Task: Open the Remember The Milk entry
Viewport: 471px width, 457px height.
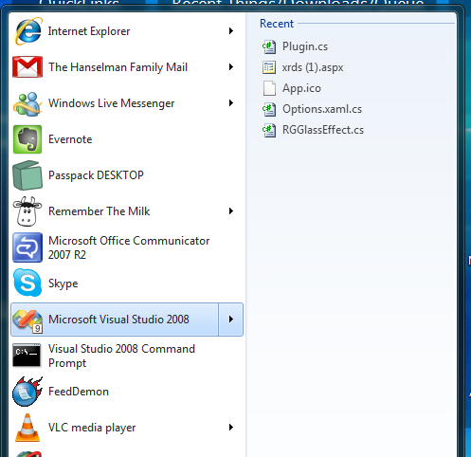Action: point(99,211)
